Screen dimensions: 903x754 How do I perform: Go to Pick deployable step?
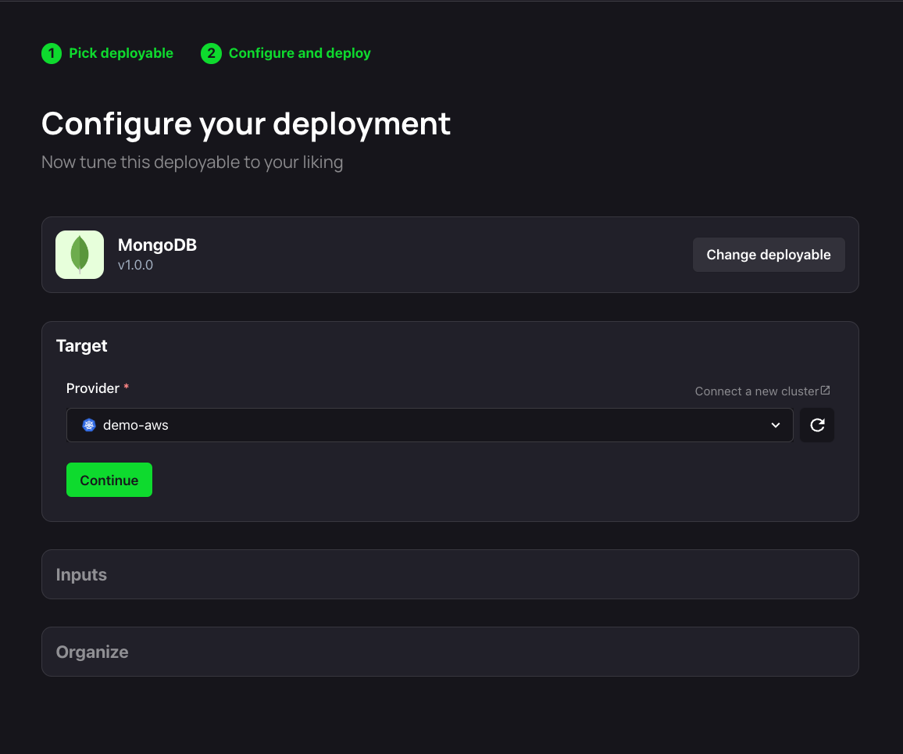coord(121,53)
